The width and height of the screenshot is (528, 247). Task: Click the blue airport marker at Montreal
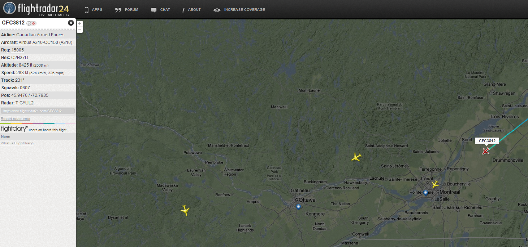point(425,193)
